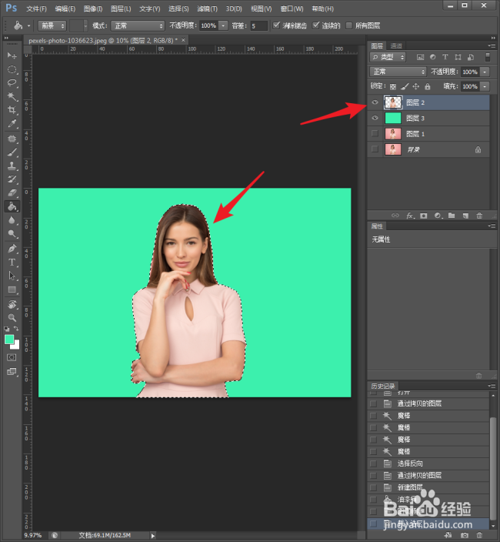Hide 图层 3 using its eye icon
This screenshot has width=500, height=542.
click(375, 118)
